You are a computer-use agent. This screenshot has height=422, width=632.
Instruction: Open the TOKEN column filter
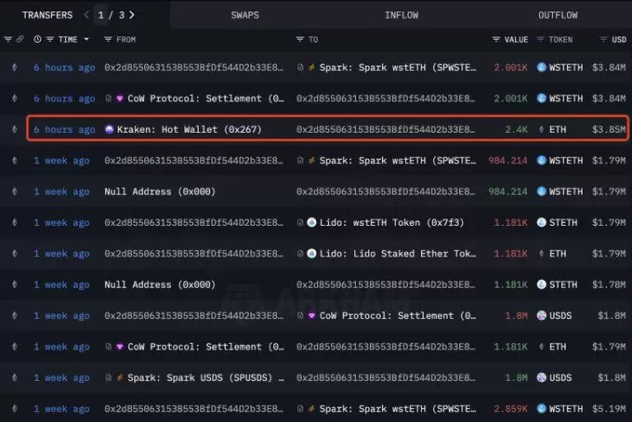coord(541,39)
